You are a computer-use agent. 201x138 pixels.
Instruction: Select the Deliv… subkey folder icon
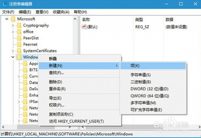point(25,89)
